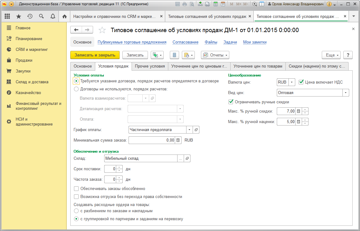Open the sections menu grid icon

point(7,16)
